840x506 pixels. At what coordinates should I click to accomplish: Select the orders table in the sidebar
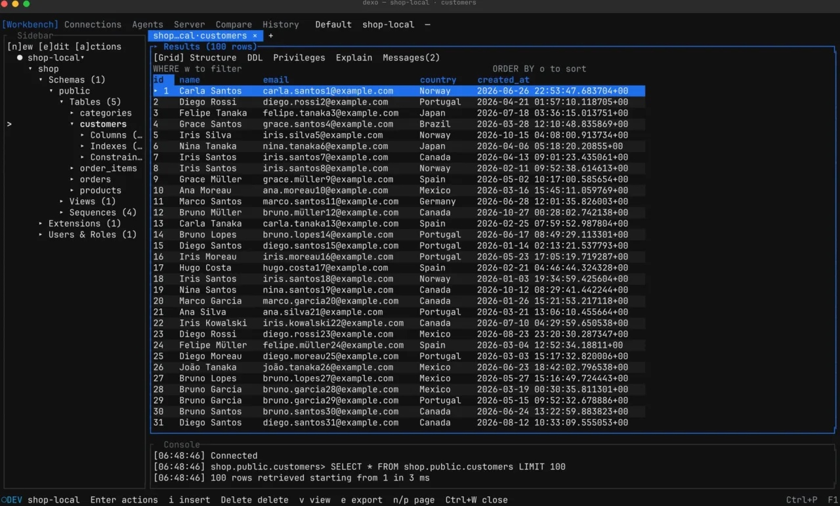pos(95,180)
